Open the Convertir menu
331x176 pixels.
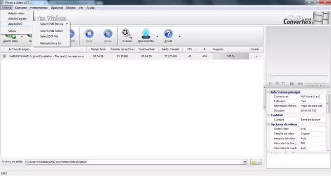(x=21, y=8)
